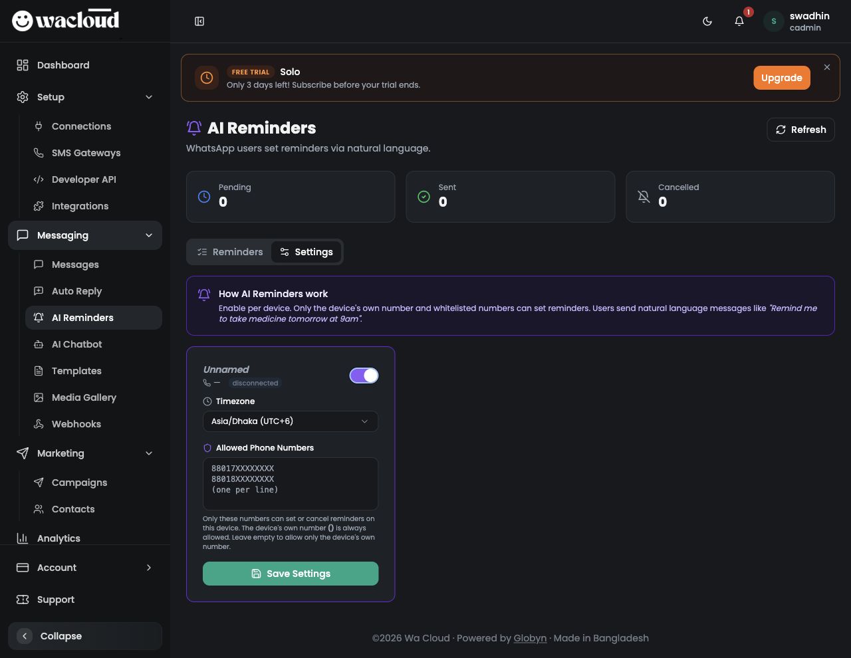
Task: Click the Messaging chat bubble icon
Action: coord(23,235)
